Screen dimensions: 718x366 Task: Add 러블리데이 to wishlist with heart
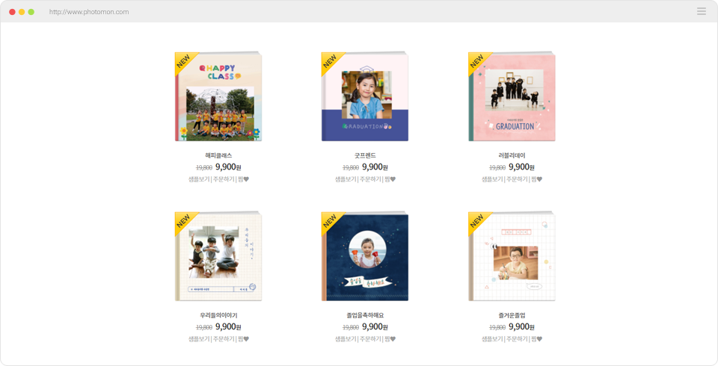point(539,179)
